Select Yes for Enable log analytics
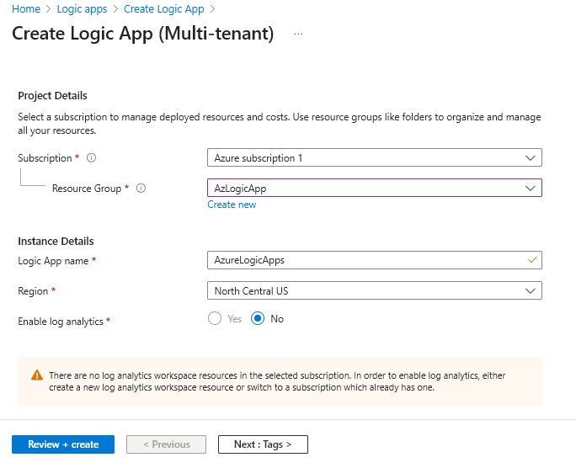The height and width of the screenshot is (468, 576). [215, 319]
